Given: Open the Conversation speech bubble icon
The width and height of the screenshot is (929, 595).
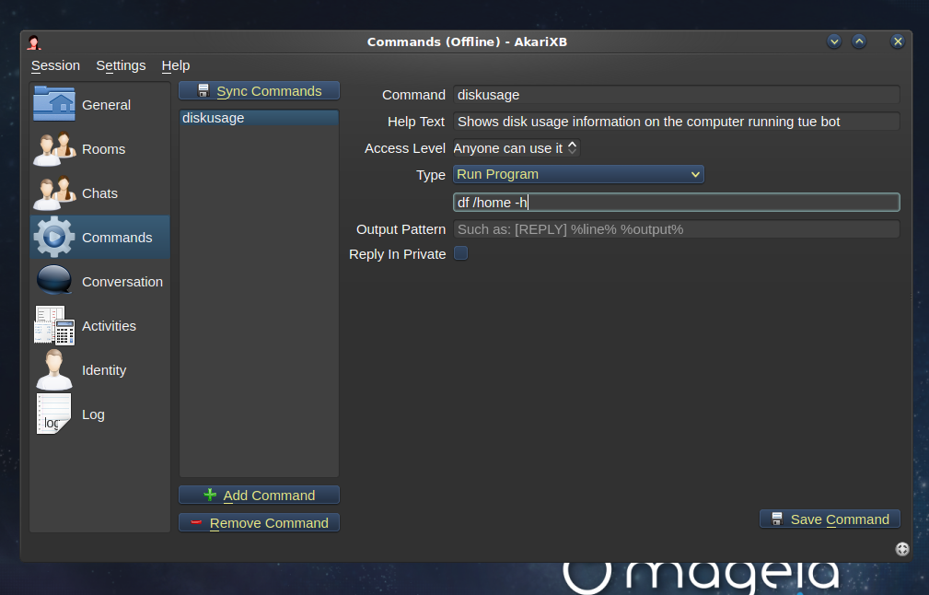Looking at the screenshot, I should [x=54, y=281].
